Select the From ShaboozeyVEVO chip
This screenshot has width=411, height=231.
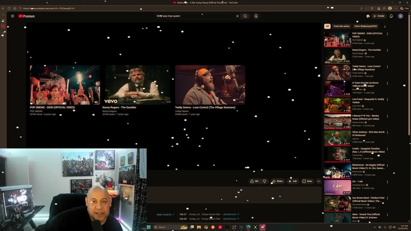coord(366,26)
